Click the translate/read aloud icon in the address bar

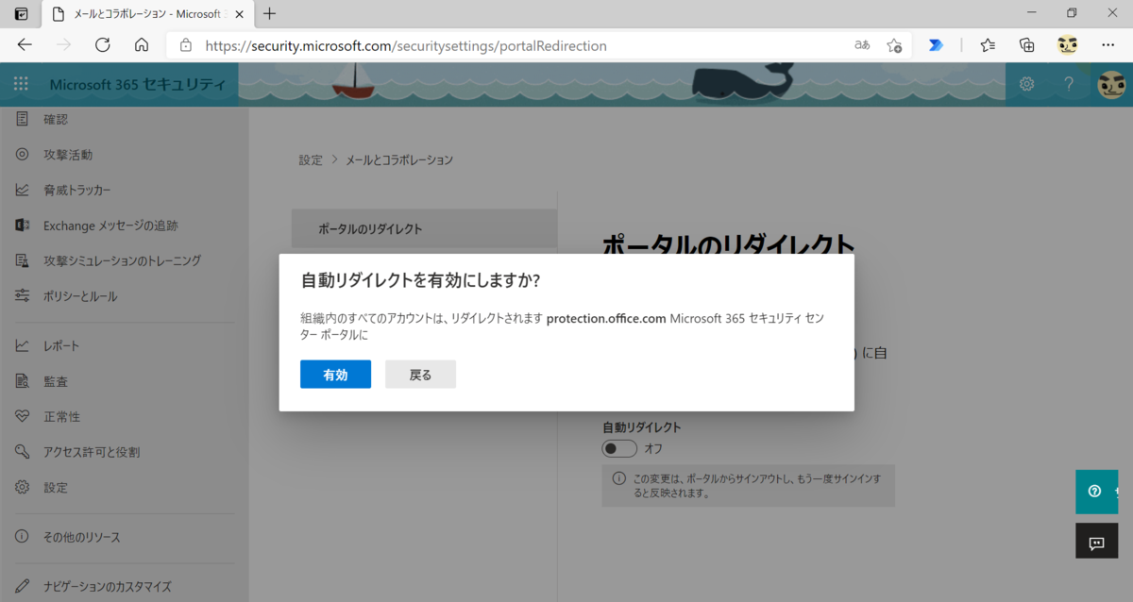[x=861, y=44]
